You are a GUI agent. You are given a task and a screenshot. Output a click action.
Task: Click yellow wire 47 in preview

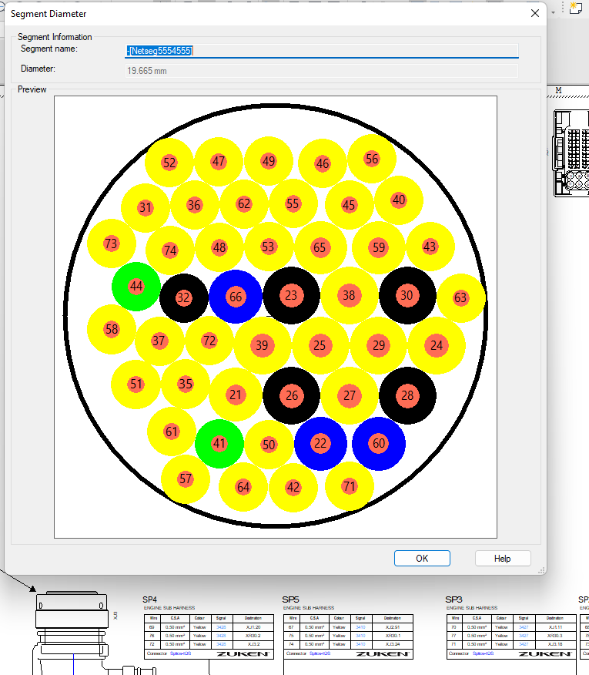pyautogui.click(x=219, y=162)
